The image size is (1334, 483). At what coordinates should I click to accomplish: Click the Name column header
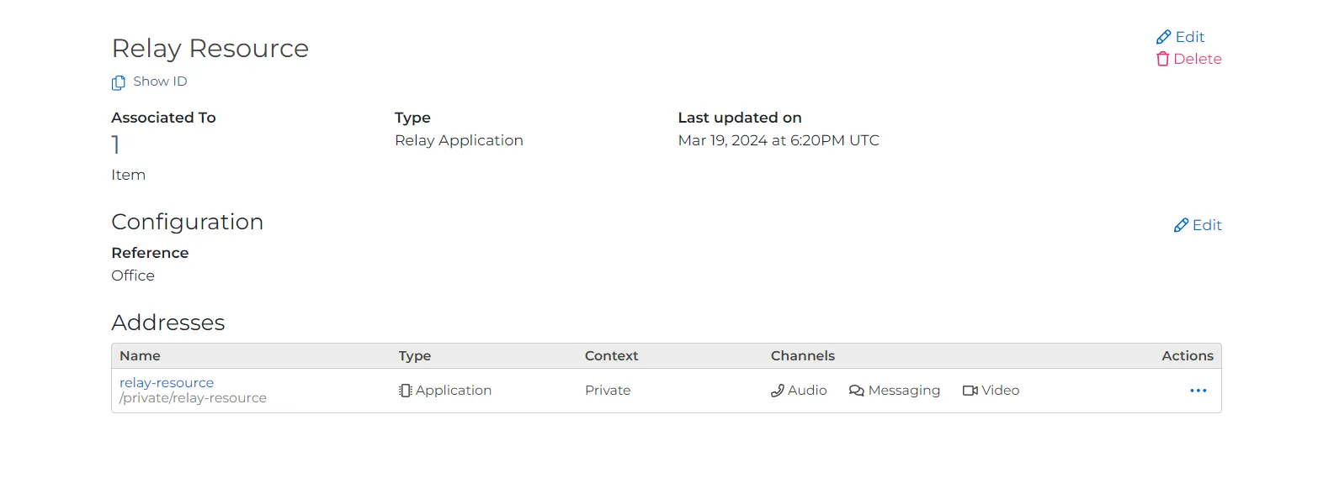pyautogui.click(x=140, y=356)
